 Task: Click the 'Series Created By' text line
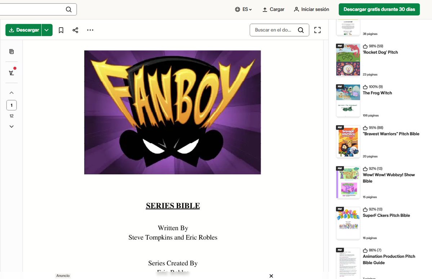coord(173,263)
